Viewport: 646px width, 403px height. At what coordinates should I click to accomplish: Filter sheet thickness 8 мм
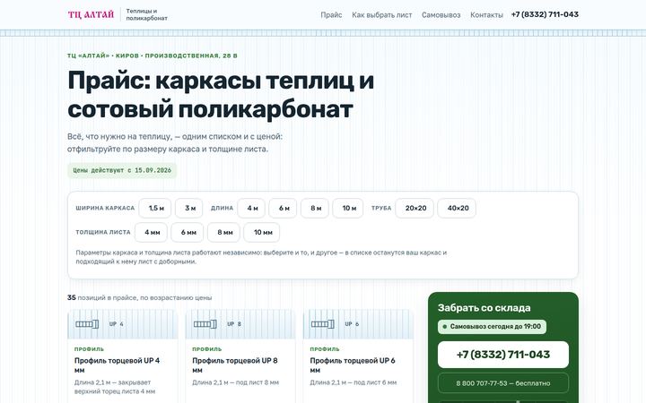point(223,232)
